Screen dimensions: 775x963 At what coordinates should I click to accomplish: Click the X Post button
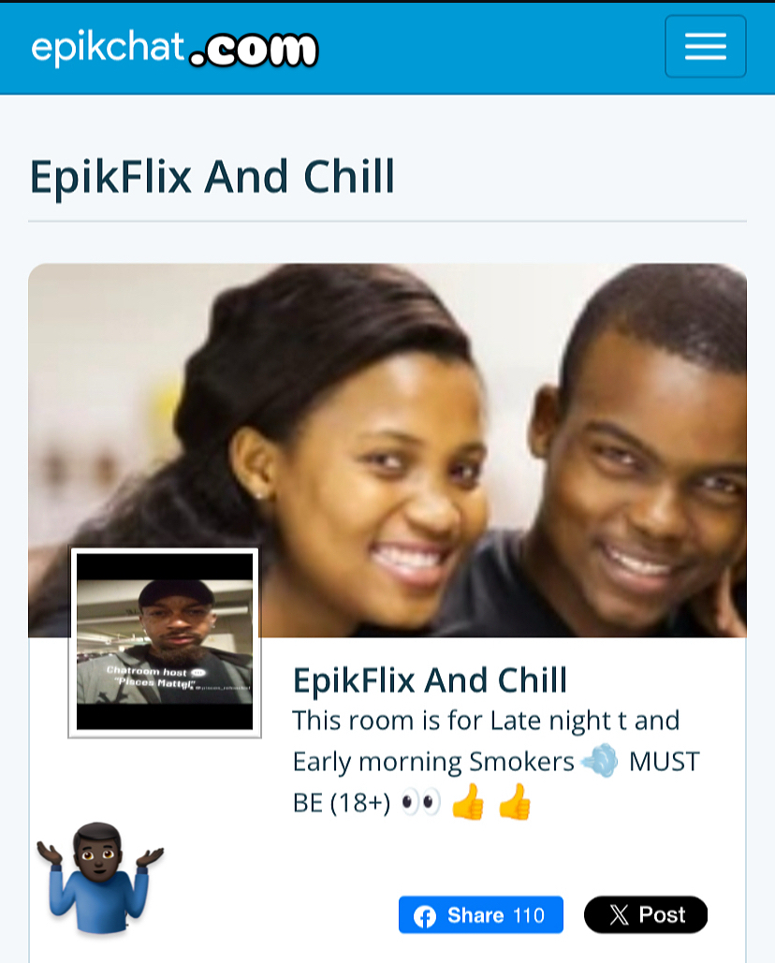(x=646, y=914)
